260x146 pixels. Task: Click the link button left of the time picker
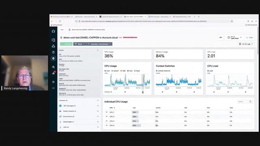tap(221, 38)
